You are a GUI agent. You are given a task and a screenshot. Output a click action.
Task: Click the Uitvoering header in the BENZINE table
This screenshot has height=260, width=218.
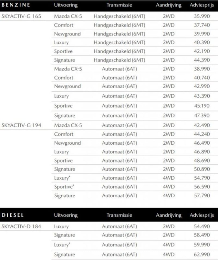pyautogui.click(x=66, y=5)
